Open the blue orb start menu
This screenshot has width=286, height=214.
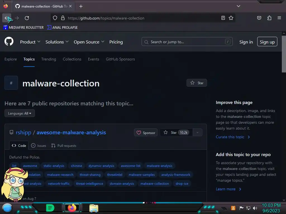[x=7, y=208]
